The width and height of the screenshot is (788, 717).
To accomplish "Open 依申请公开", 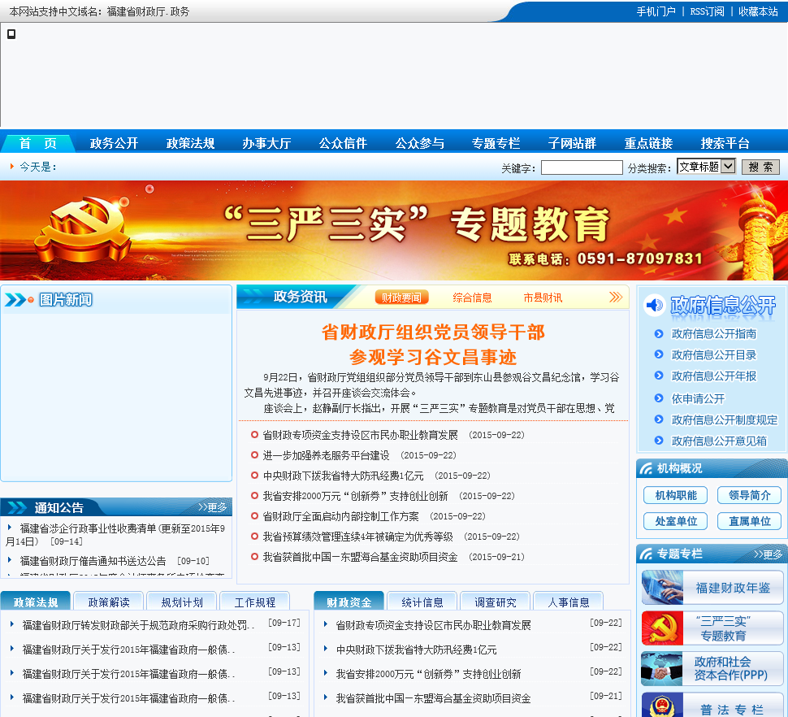I will click(x=698, y=398).
